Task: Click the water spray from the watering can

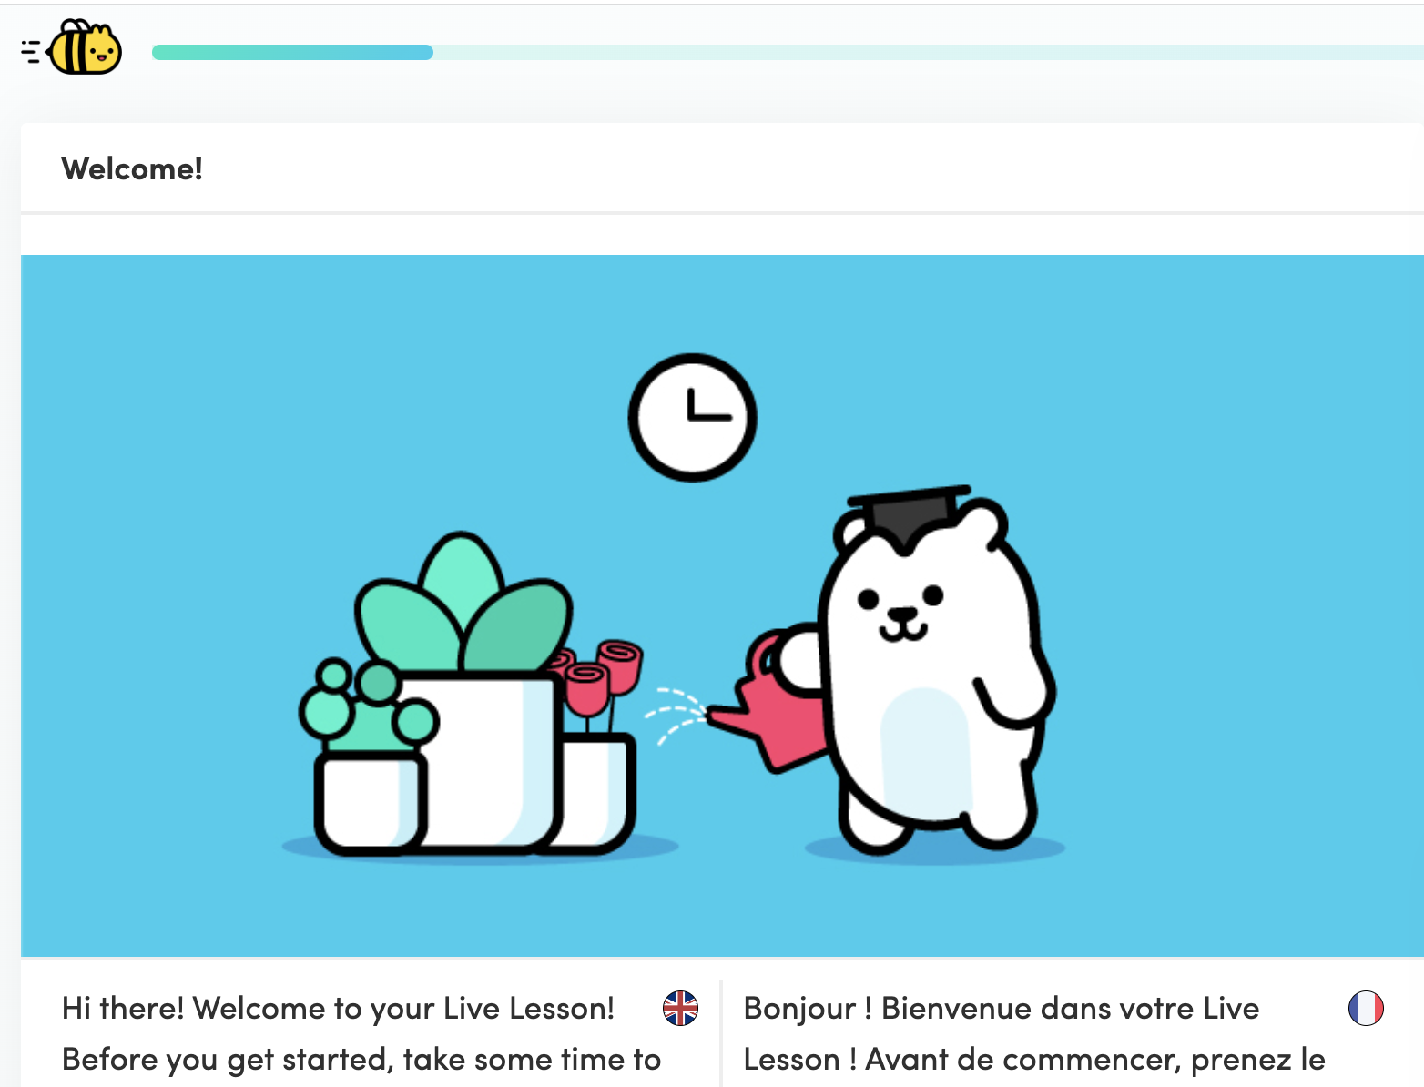Action: click(676, 715)
